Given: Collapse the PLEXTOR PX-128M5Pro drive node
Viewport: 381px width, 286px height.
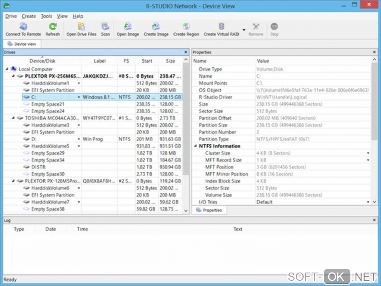Looking at the screenshot, I should (x=13, y=181).
